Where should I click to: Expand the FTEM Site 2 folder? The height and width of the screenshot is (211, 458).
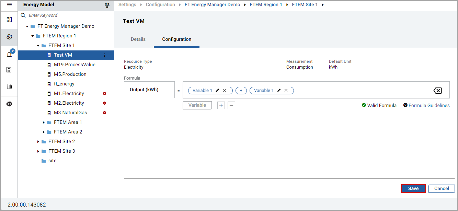click(38, 142)
